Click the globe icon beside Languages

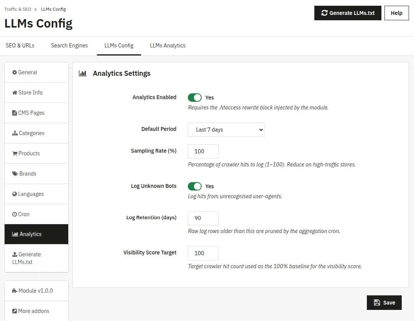point(15,194)
